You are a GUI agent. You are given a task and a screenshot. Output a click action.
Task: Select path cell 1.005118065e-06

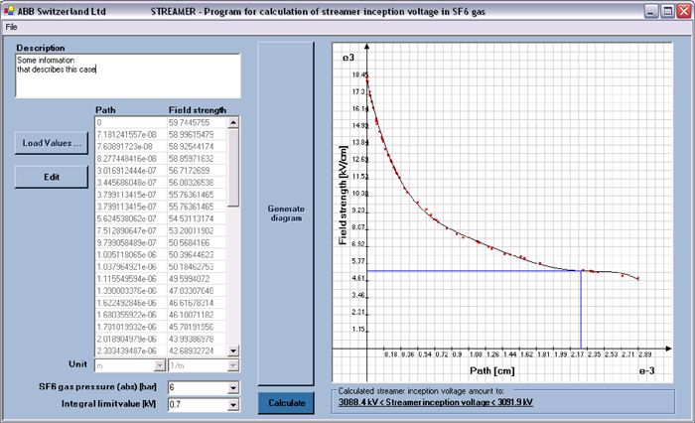(131, 255)
